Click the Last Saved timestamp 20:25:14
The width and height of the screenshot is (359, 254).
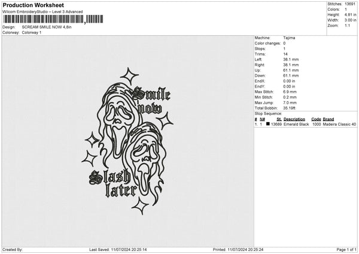click(129, 250)
